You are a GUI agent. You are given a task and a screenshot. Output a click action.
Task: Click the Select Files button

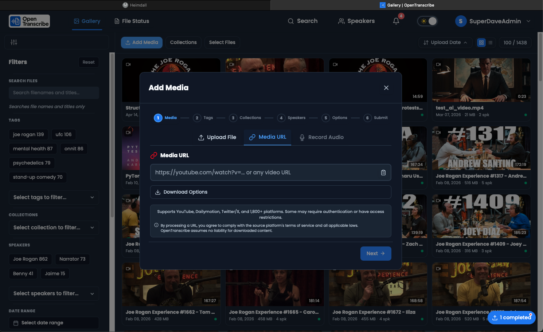(x=222, y=43)
